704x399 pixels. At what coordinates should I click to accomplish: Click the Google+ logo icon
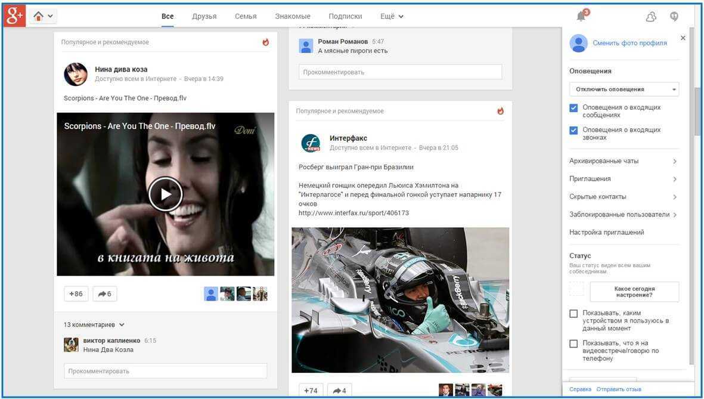(x=14, y=16)
